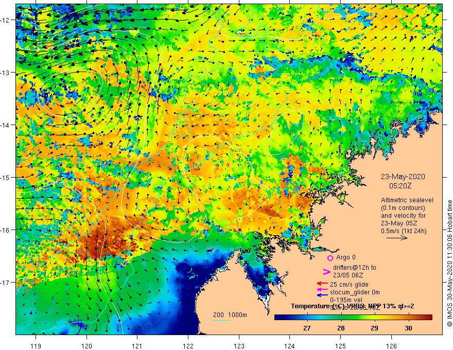
Task: Click the drifters@12h to label
Action: pos(355,268)
